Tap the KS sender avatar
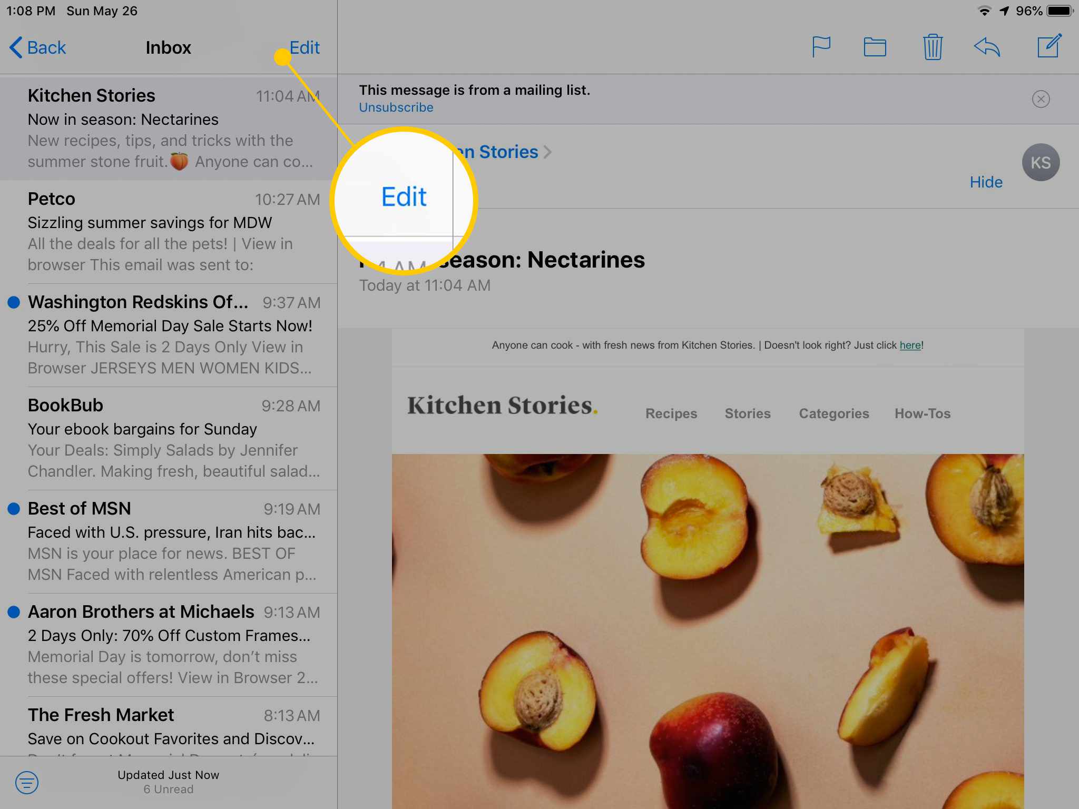The height and width of the screenshot is (809, 1079). (1041, 162)
